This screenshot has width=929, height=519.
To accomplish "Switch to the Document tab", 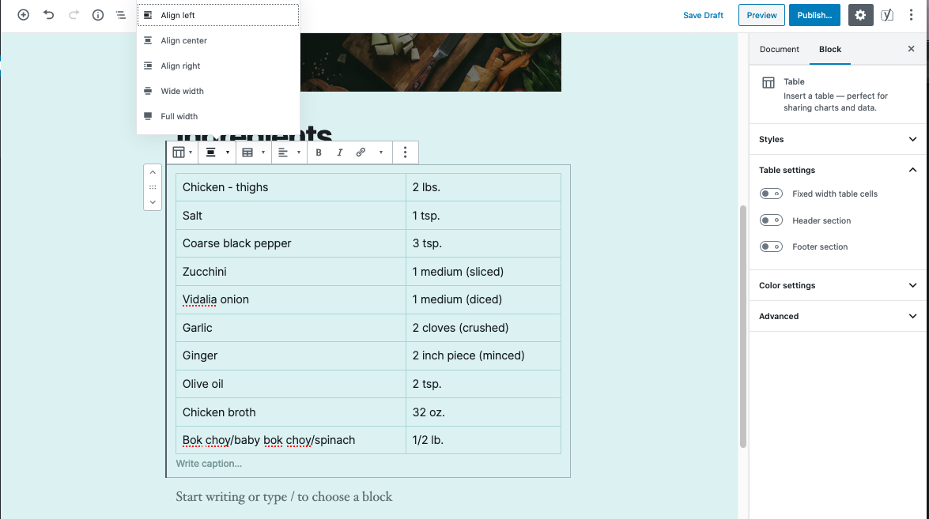I will (x=779, y=49).
